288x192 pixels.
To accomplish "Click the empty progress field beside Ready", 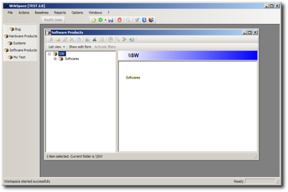I will click(x=260, y=181).
